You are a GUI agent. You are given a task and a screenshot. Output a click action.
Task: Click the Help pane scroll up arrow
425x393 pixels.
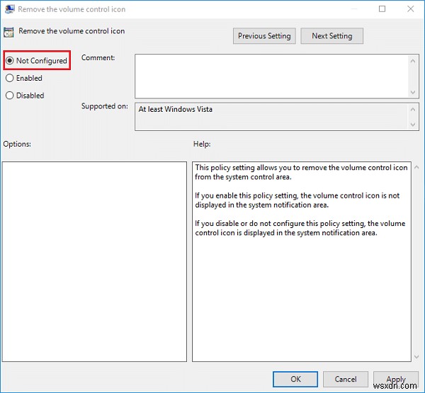pos(416,167)
